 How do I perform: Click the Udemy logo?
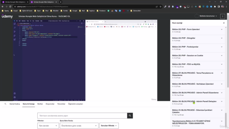tap(7, 16)
